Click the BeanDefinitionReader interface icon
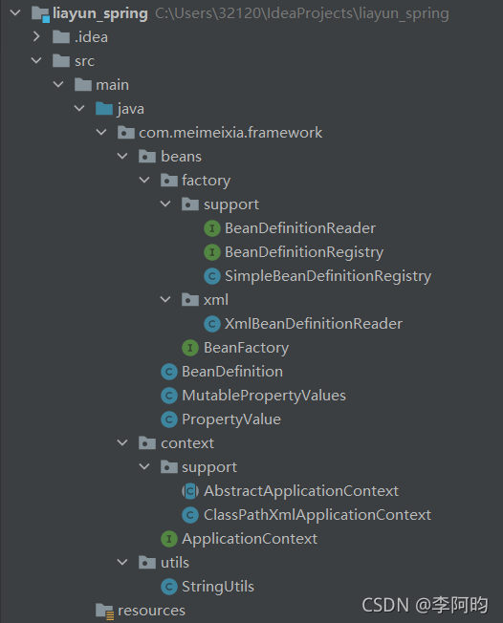 pos(212,228)
